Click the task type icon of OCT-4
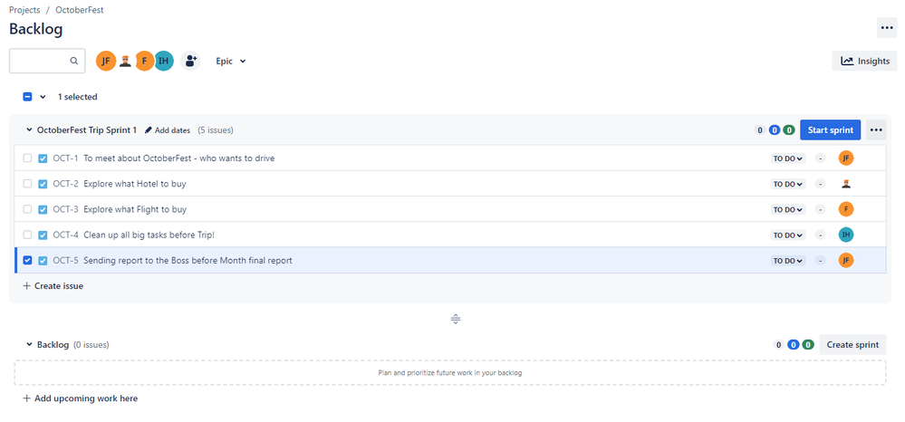Viewport: 905px width, 422px height. point(43,235)
